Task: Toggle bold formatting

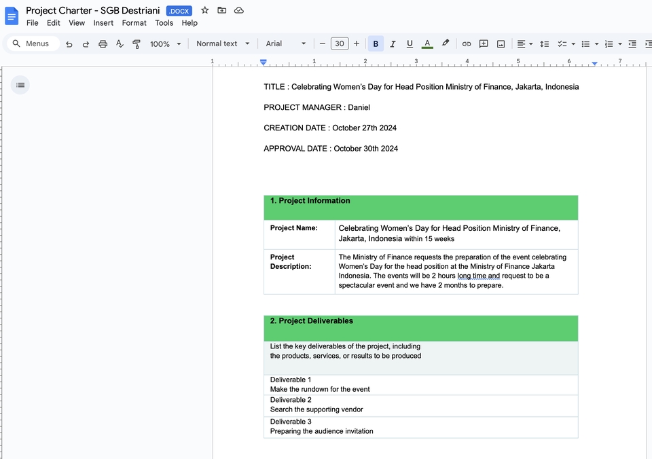Action: pyautogui.click(x=376, y=43)
